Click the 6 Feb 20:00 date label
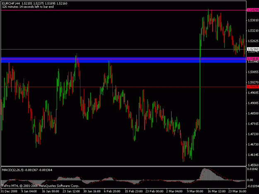This screenshot has height=194, width=259. tap(112, 191)
